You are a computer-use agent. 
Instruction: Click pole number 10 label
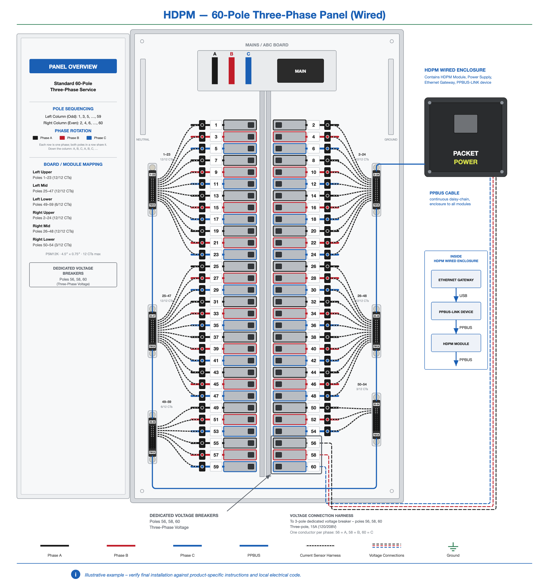[x=313, y=172]
